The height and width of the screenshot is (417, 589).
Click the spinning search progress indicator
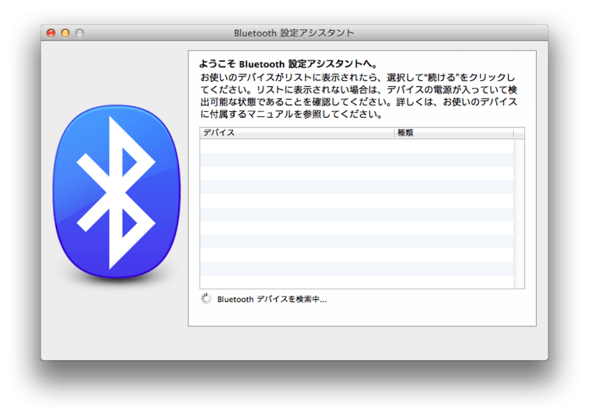coord(206,299)
